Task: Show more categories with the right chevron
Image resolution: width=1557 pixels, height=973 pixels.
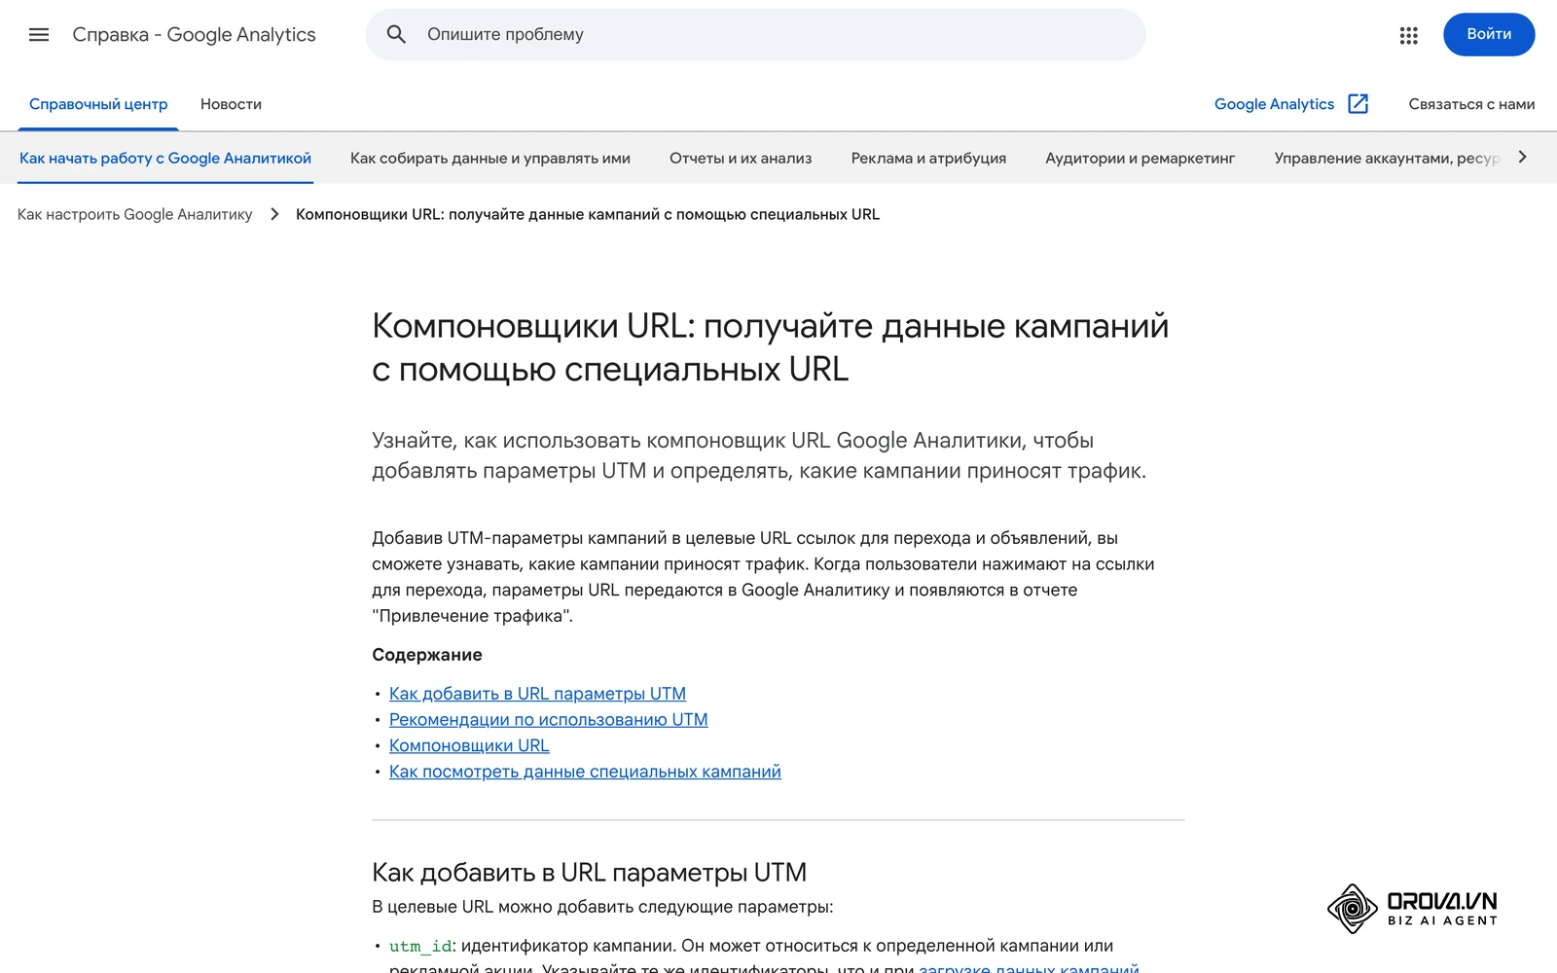Action: click(1523, 158)
